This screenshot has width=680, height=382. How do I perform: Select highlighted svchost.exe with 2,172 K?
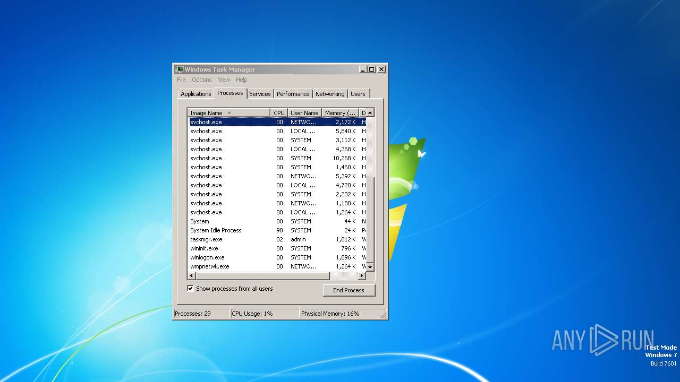[x=277, y=122]
